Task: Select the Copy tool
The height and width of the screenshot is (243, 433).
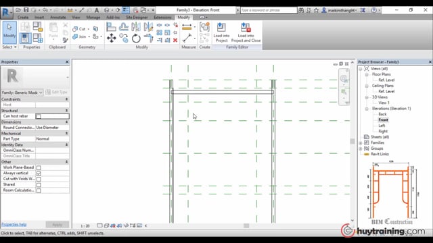Action: coord(124,38)
